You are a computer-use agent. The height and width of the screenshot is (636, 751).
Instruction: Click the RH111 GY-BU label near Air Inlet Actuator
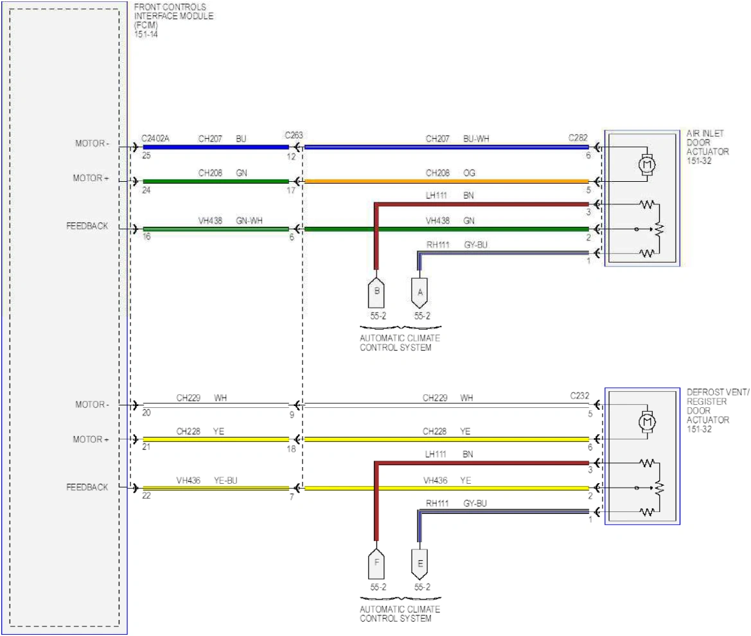click(457, 245)
